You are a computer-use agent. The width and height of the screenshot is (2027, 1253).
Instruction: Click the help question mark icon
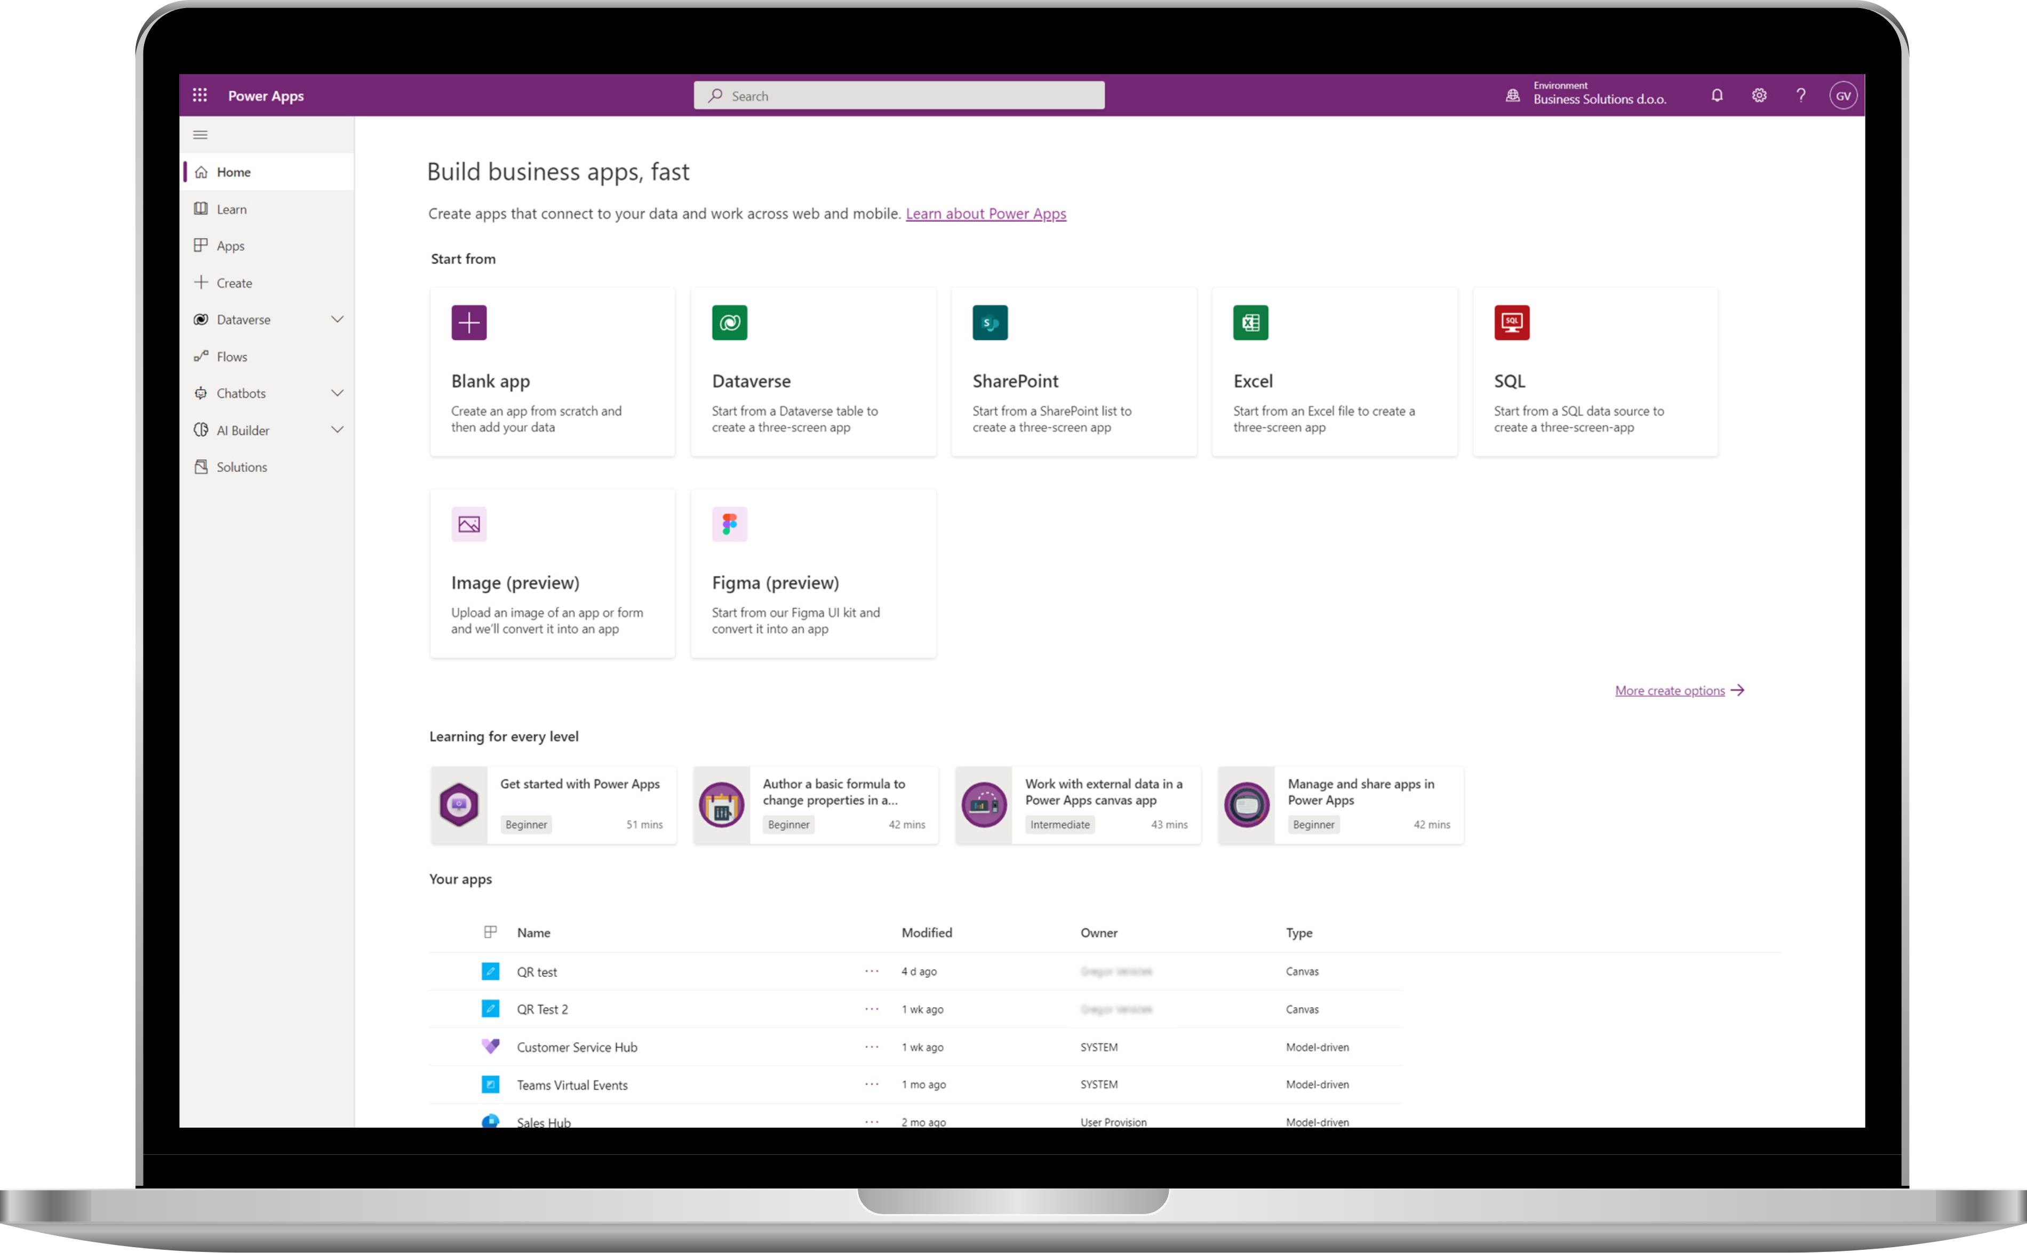(x=1801, y=95)
